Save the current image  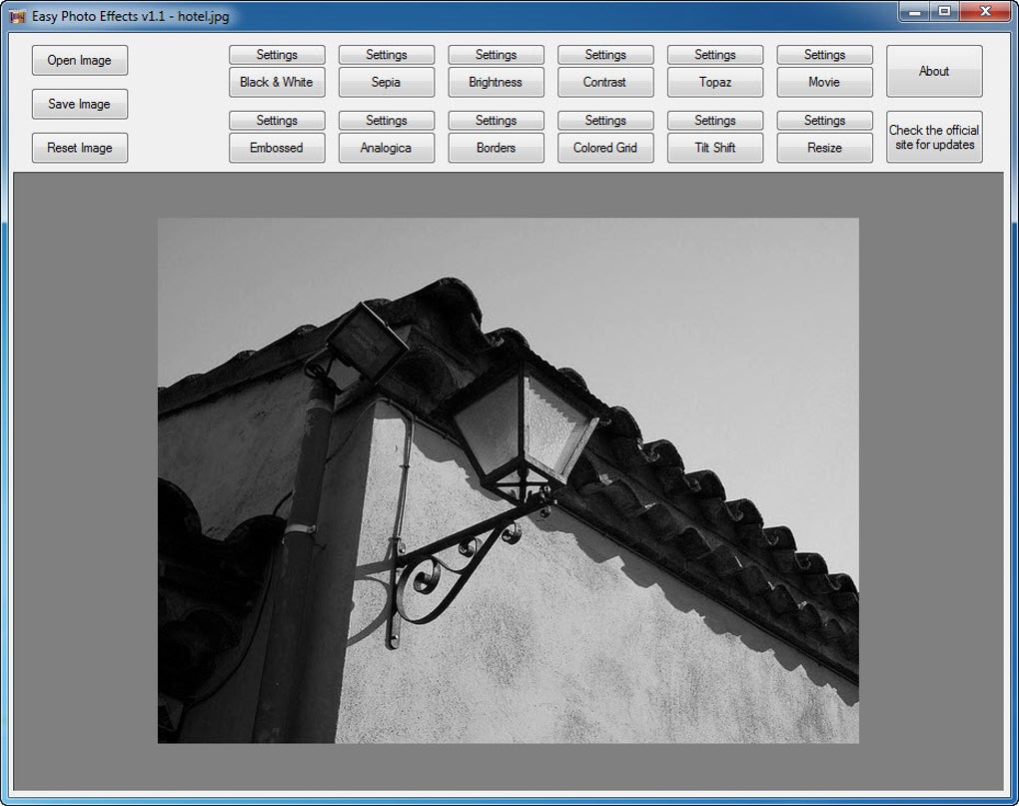[x=79, y=104]
